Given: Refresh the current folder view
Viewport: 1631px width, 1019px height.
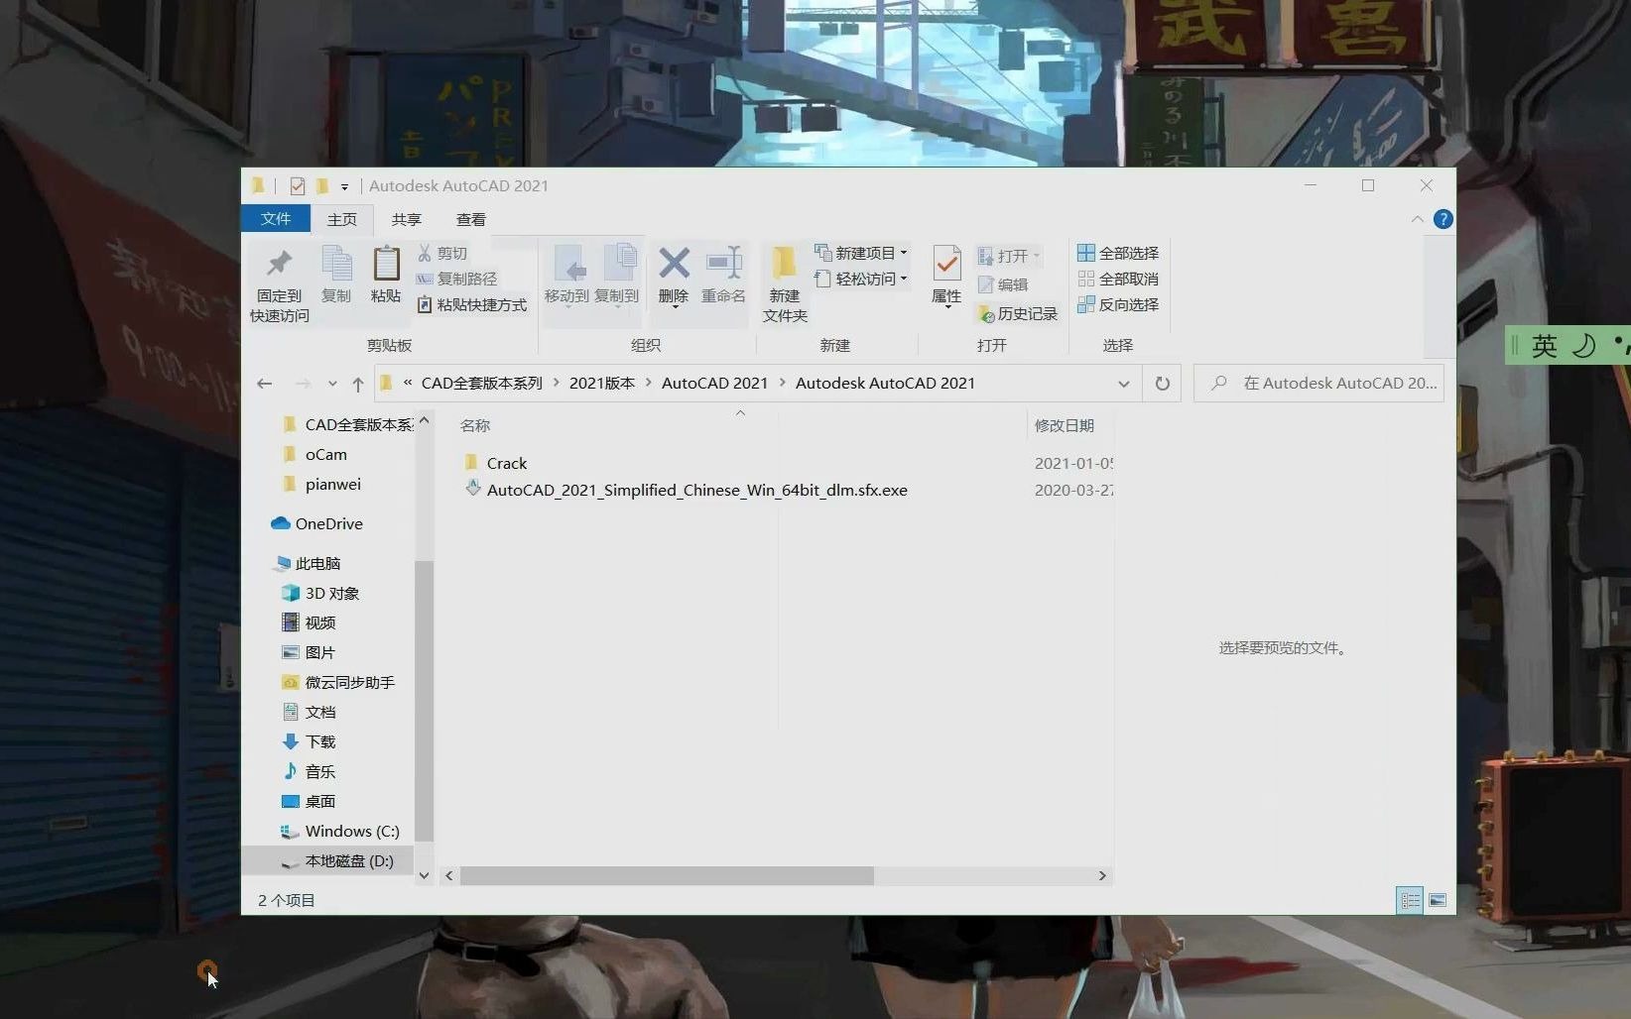Looking at the screenshot, I should pos(1162,383).
